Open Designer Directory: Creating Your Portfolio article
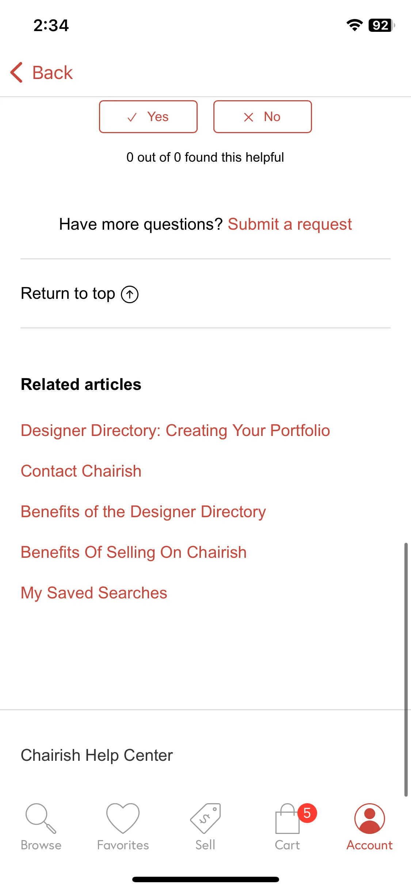Viewport: 411px width, 891px height. [x=175, y=431]
